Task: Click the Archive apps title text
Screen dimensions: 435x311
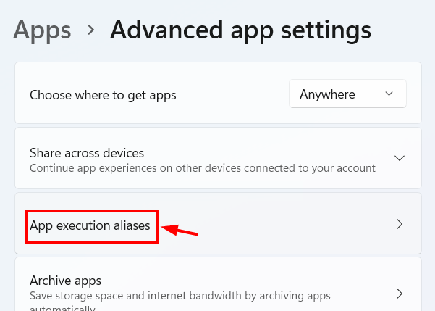Action: [x=65, y=281]
